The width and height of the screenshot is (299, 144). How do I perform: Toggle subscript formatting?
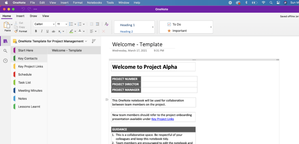coord(60,31)
